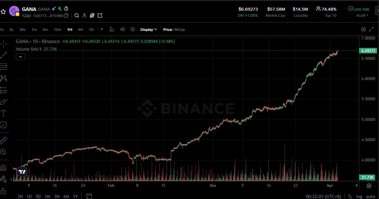This screenshot has height=199, width=379.
Task: Change chart type with candlestick icon
Action: (x=122, y=30)
